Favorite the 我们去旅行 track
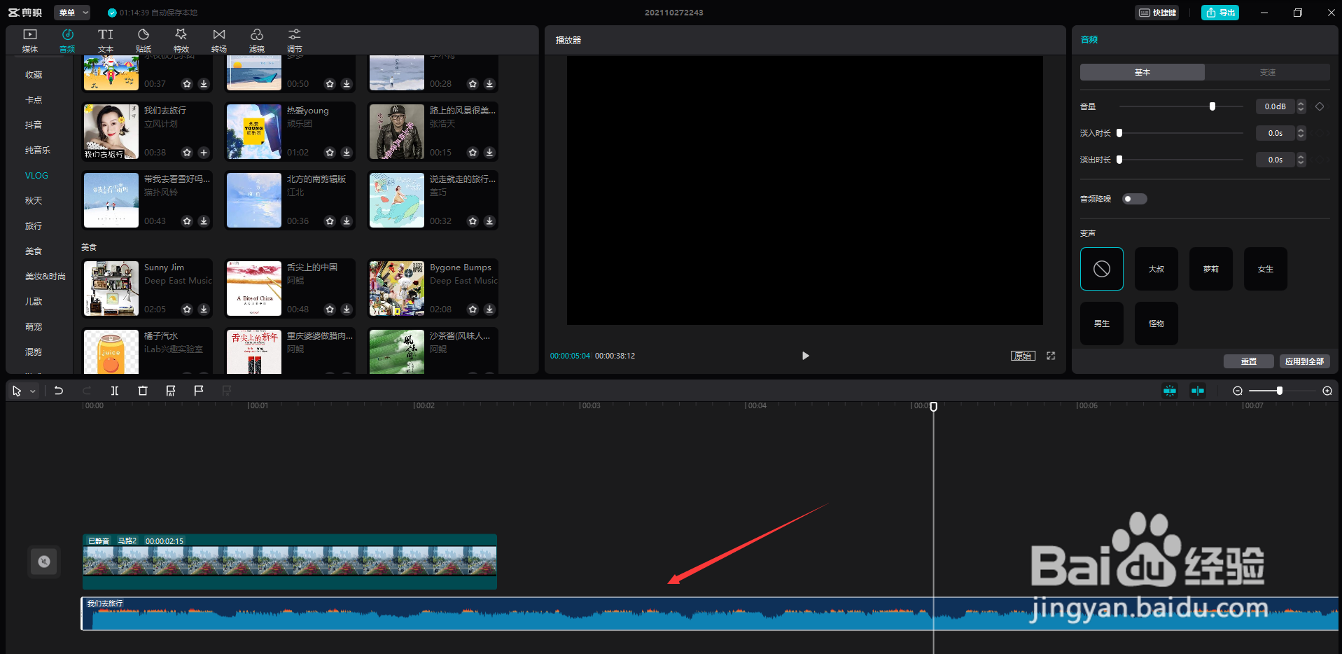1342x654 pixels. tap(187, 153)
